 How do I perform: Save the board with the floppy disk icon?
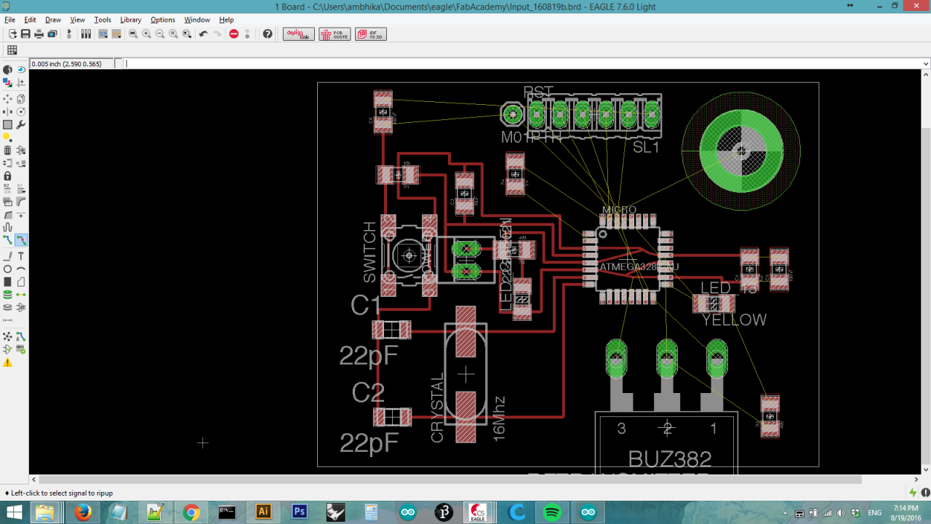(25, 33)
